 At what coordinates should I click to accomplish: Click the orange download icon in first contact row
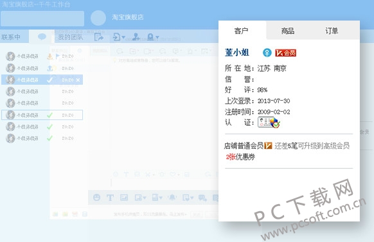(x=49, y=56)
